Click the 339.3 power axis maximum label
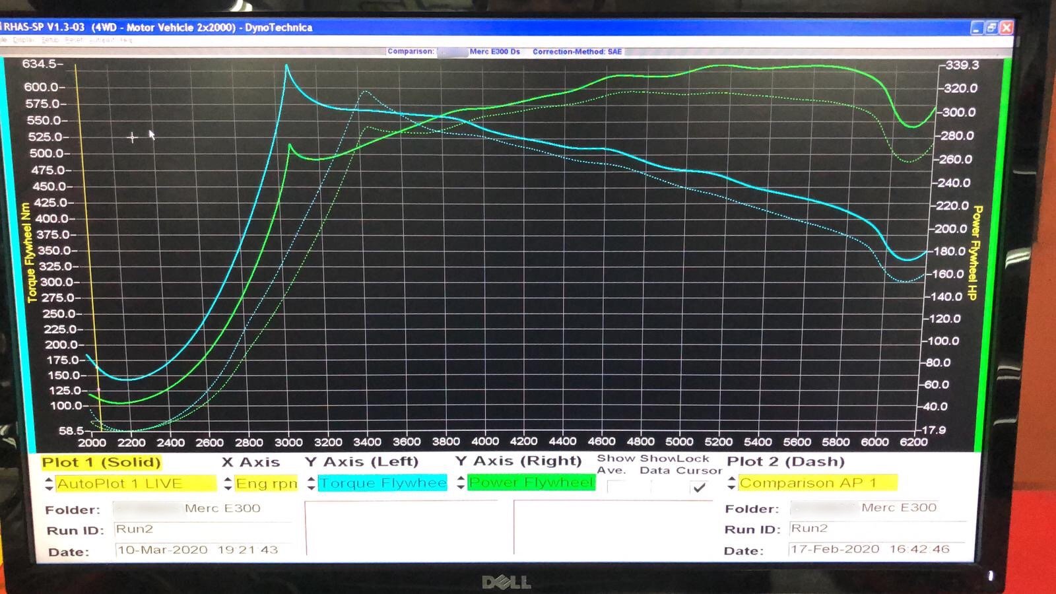This screenshot has width=1056, height=594. pos(962,65)
